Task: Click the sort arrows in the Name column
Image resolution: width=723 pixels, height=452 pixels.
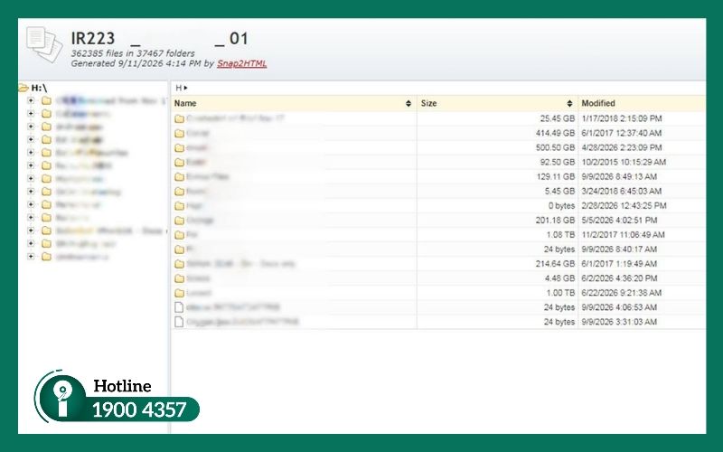Action: 408,103
